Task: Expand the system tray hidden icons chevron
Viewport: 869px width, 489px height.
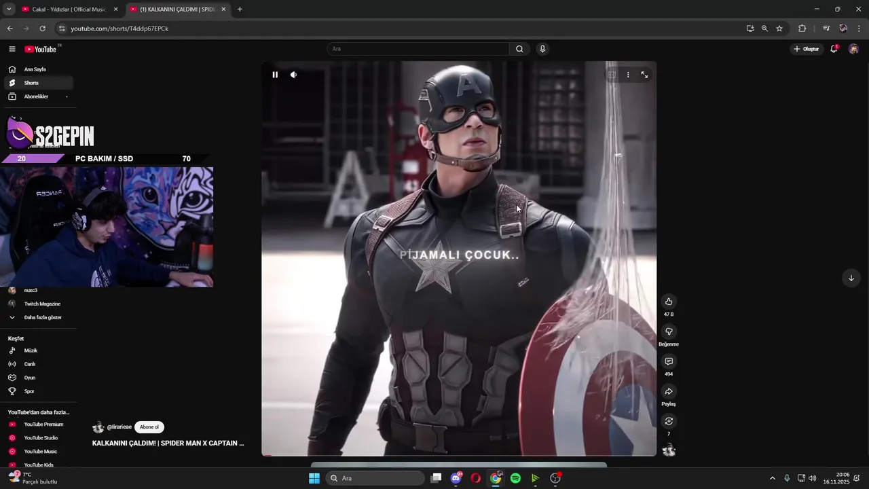Action: [x=772, y=478]
